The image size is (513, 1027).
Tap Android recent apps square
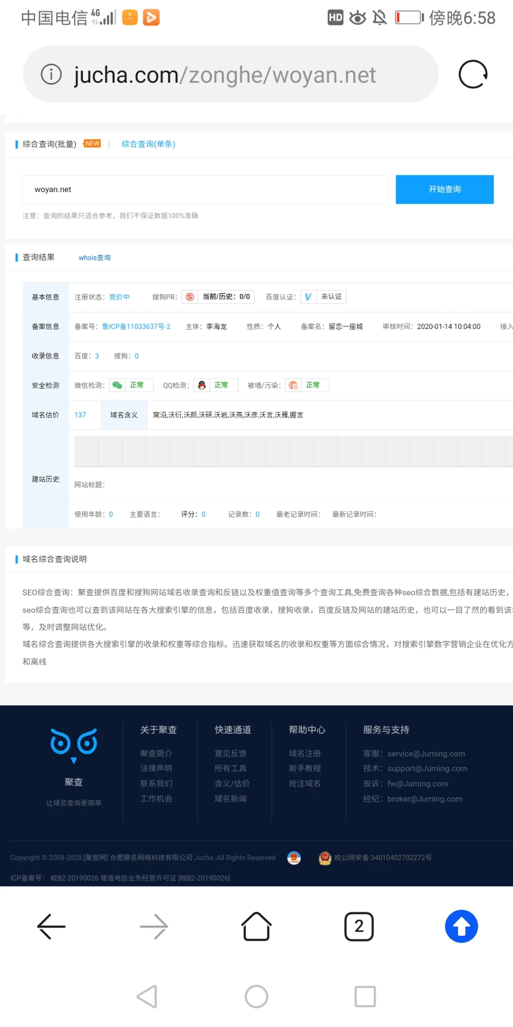tap(365, 996)
